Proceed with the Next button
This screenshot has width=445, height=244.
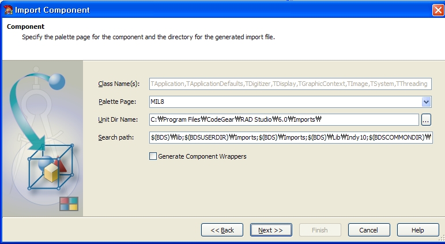pyautogui.click(x=271, y=230)
